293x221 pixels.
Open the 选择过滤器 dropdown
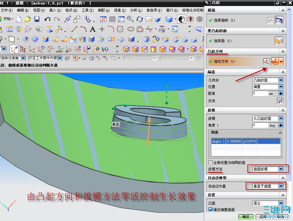point(13,58)
